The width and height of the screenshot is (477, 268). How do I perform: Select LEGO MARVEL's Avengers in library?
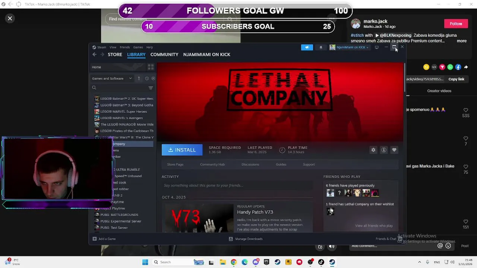(x=124, y=118)
